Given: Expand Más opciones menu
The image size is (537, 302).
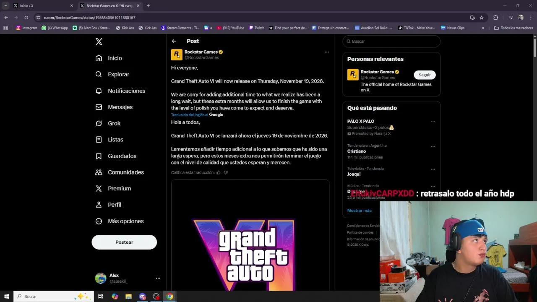Looking at the screenshot, I should (x=120, y=221).
